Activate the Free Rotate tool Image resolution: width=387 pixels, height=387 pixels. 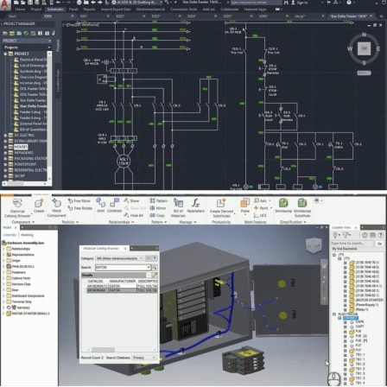tap(79, 208)
